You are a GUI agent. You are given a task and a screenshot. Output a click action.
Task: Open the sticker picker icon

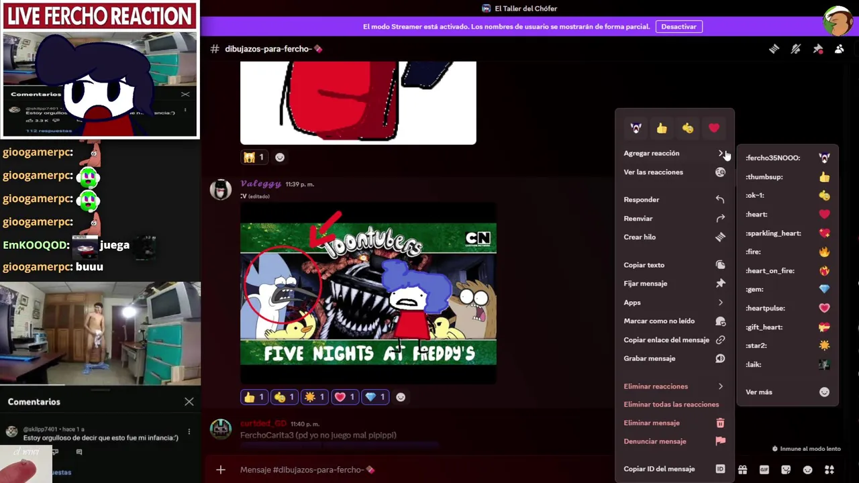[x=786, y=470]
